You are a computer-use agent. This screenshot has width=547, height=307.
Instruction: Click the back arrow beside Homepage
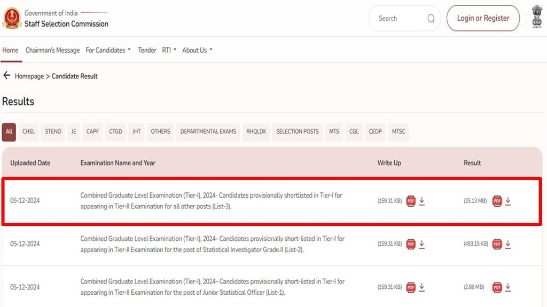click(7, 76)
